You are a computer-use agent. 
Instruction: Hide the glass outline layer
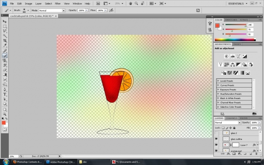coord(216,139)
